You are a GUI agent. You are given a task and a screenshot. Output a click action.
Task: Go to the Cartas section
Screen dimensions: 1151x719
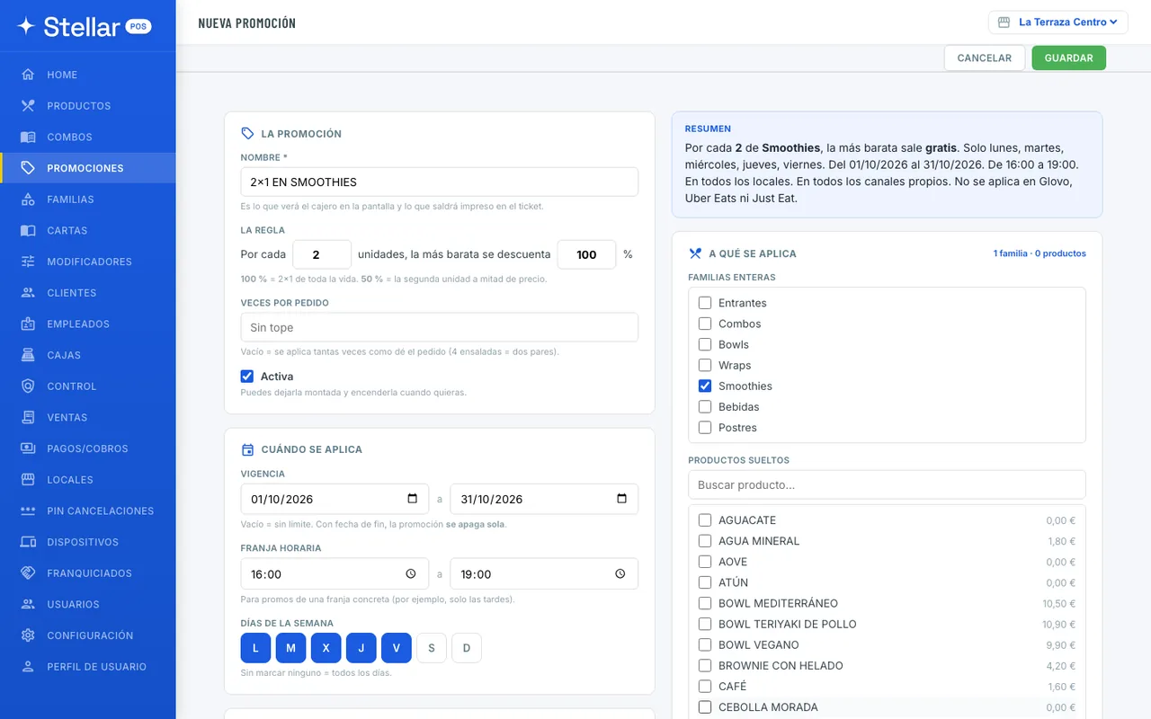tap(88, 230)
